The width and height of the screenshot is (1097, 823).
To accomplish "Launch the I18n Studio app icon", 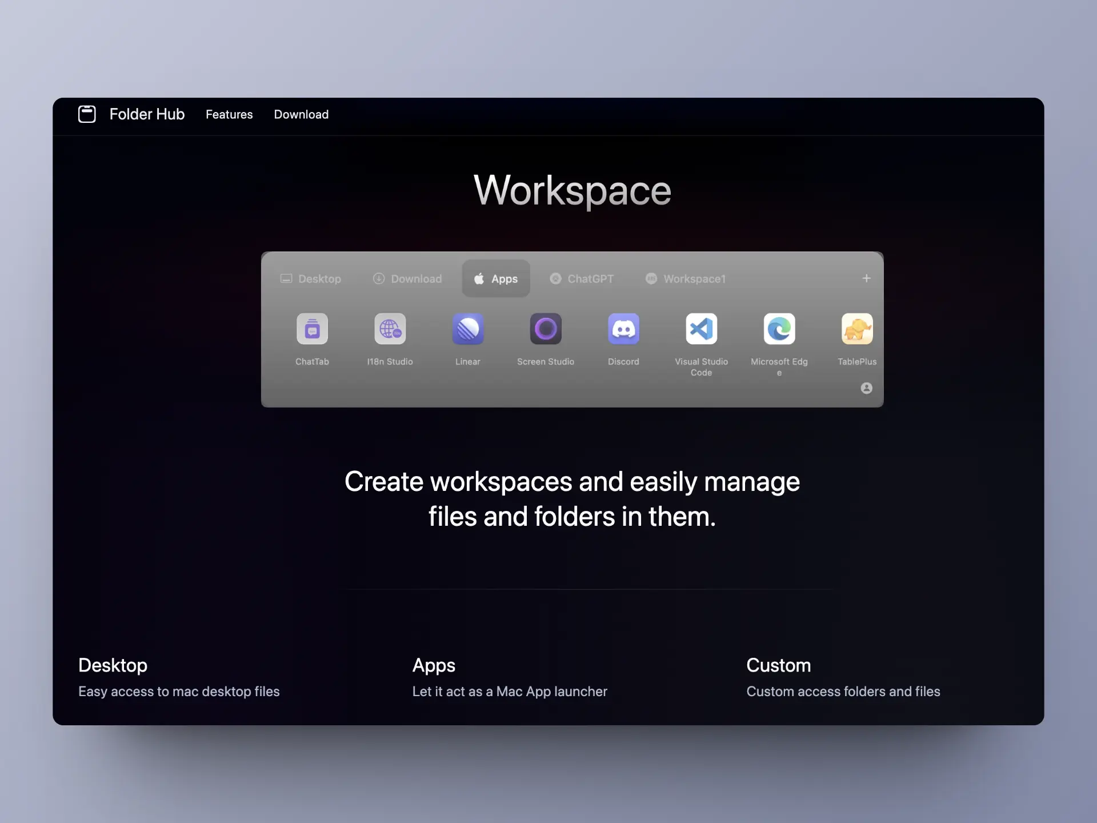I will click(x=390, y=329).
